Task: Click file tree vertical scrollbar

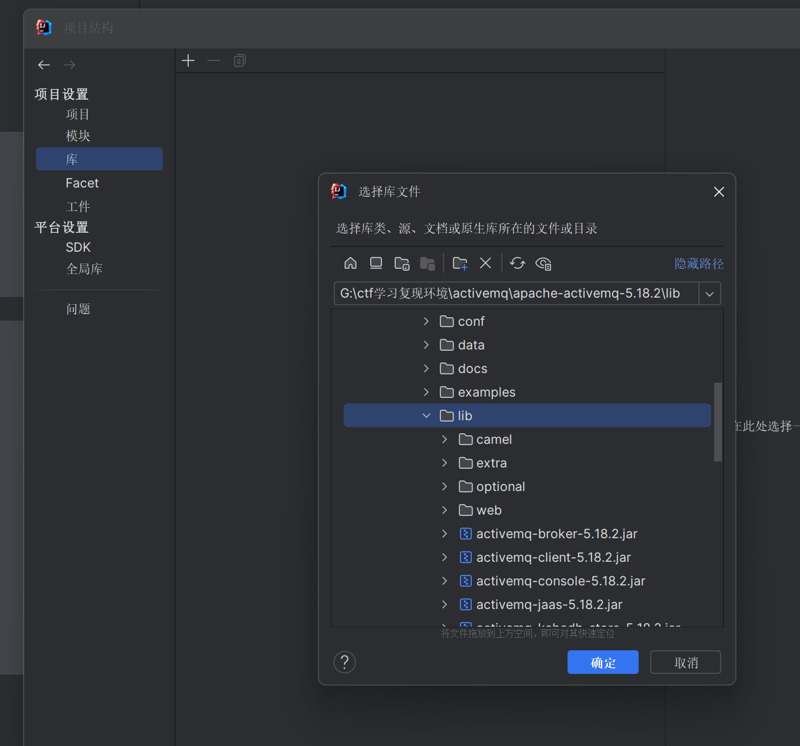Action: (717, 422)
